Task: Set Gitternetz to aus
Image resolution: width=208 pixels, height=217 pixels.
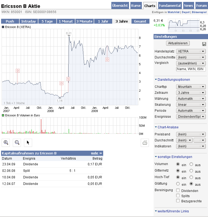Action: [x=191, y=171]
